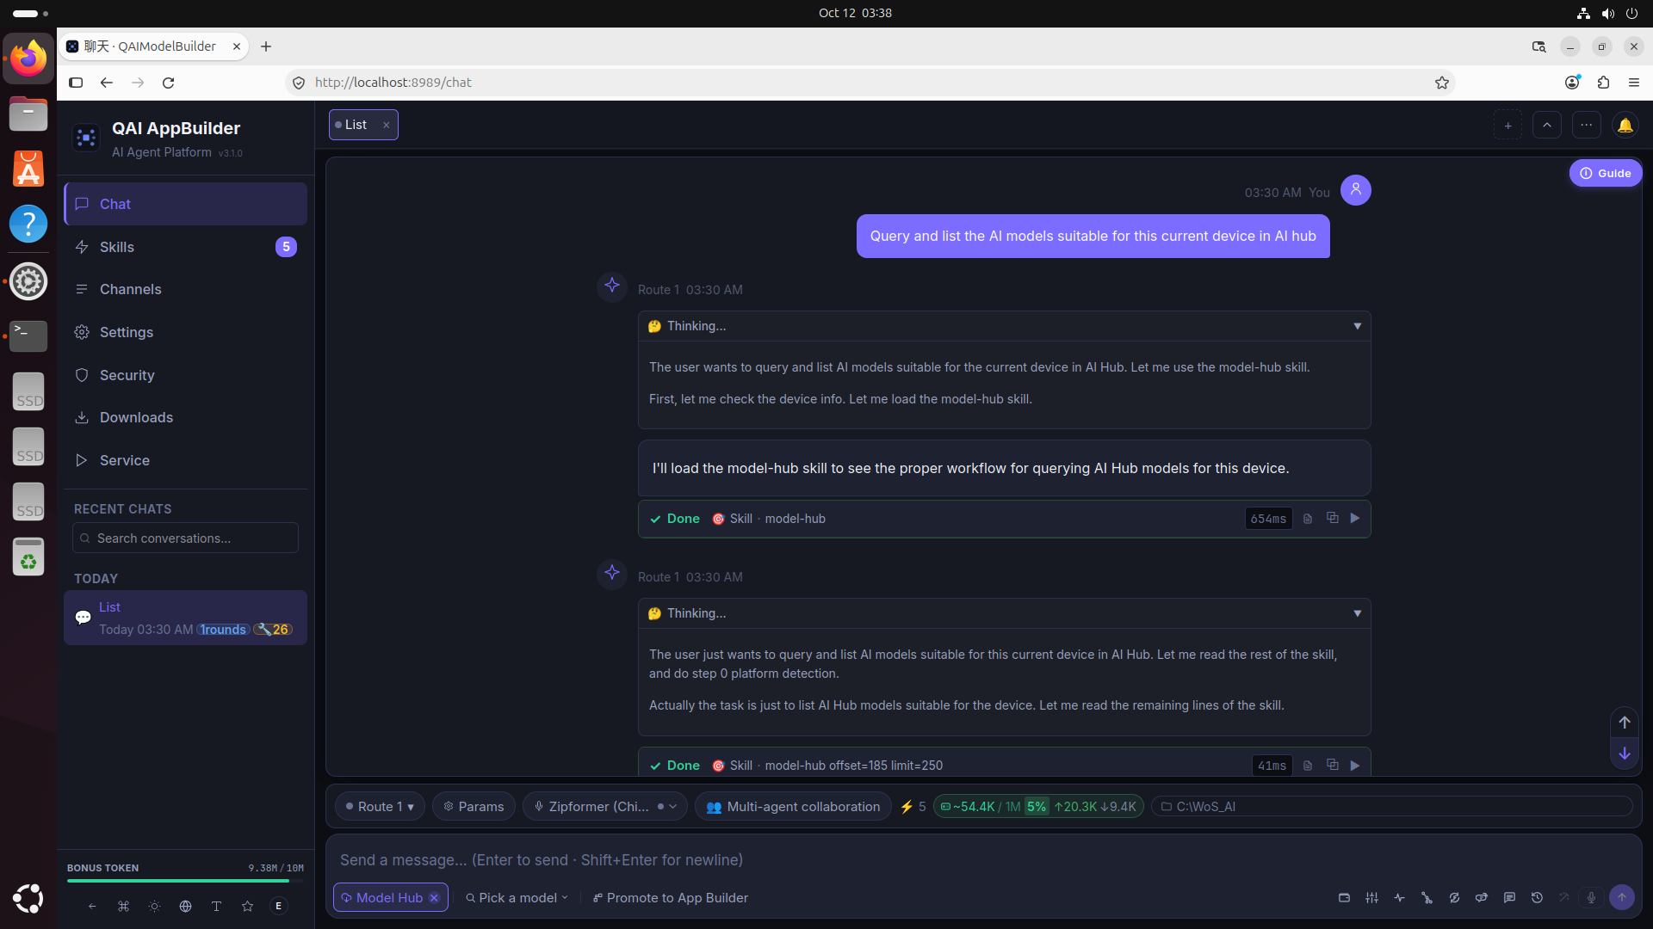Image resolution: width=1653 pixels, height=929 pixels.
Task: Click the chat bubble icon in the message bar
Action: [x=1509, y=898]
